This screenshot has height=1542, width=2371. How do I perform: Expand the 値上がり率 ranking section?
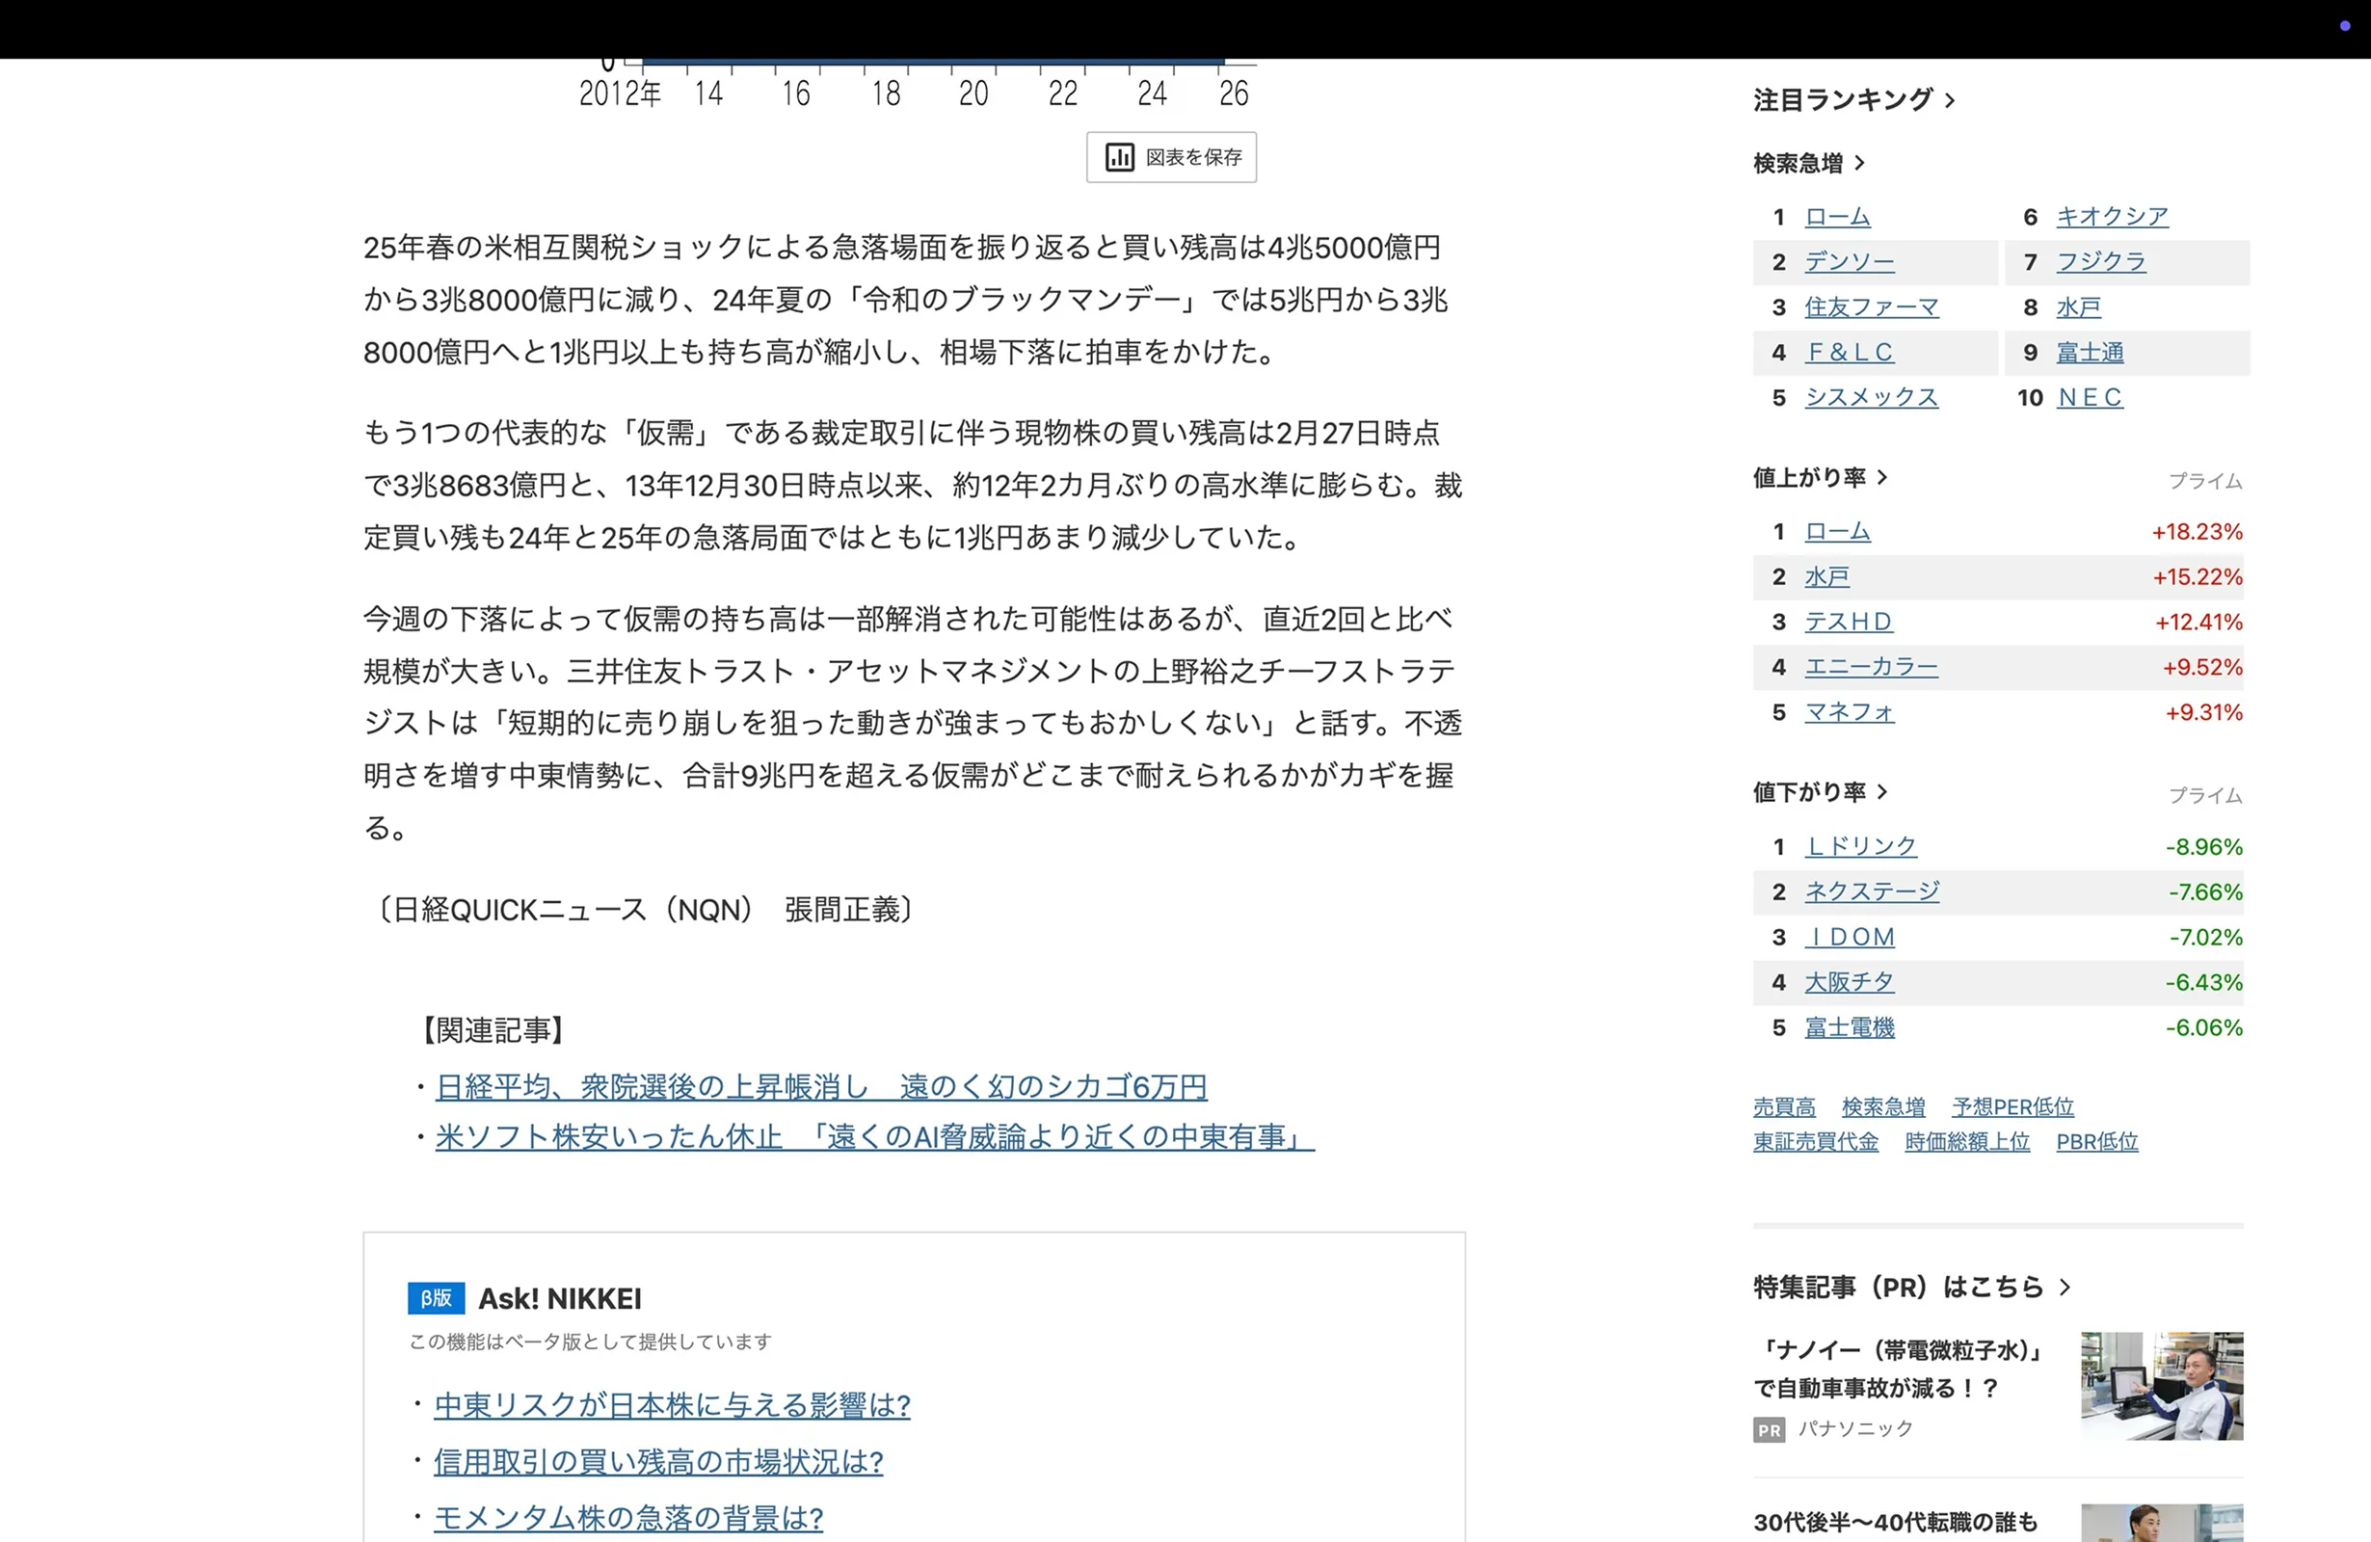[1820, 478]
